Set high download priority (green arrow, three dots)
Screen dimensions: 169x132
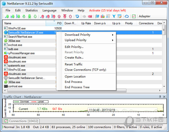pyautogui.click(x=18, y=17)
